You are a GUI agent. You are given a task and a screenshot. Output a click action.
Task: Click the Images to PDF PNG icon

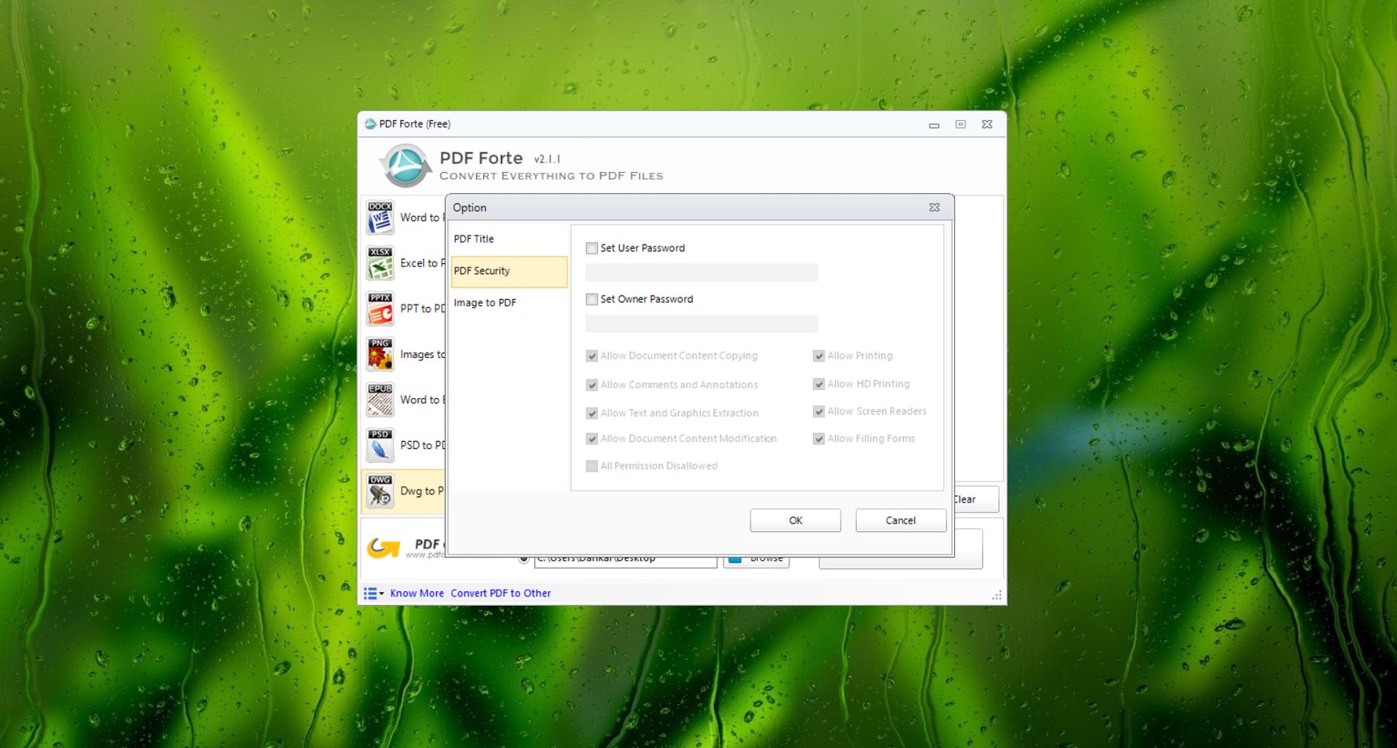(379, 354)
